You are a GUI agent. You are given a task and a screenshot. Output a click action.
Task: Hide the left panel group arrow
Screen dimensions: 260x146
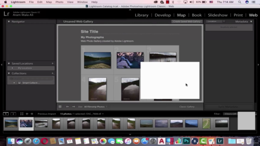(2, 65)
